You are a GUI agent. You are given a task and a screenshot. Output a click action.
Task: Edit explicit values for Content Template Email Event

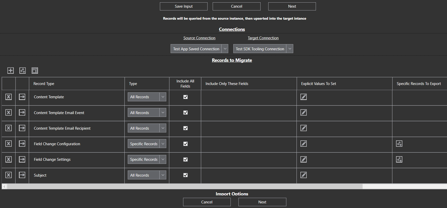[x=303, y=113]
